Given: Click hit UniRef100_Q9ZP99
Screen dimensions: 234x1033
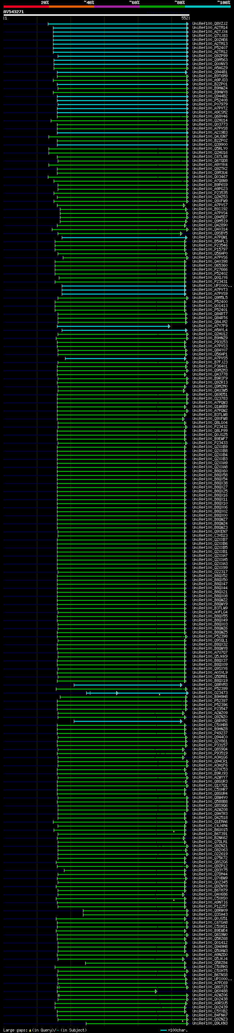Looking at the screenshot, I should [210, 56].
